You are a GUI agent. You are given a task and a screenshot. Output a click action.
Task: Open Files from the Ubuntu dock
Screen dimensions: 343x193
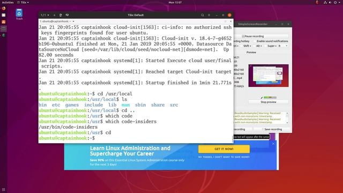[x=4, y=15]
